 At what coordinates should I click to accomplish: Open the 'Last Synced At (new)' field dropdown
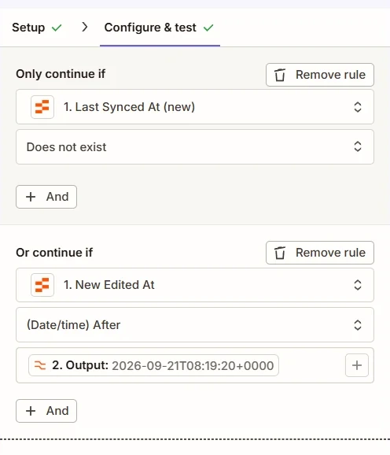[x=195, y=107]
